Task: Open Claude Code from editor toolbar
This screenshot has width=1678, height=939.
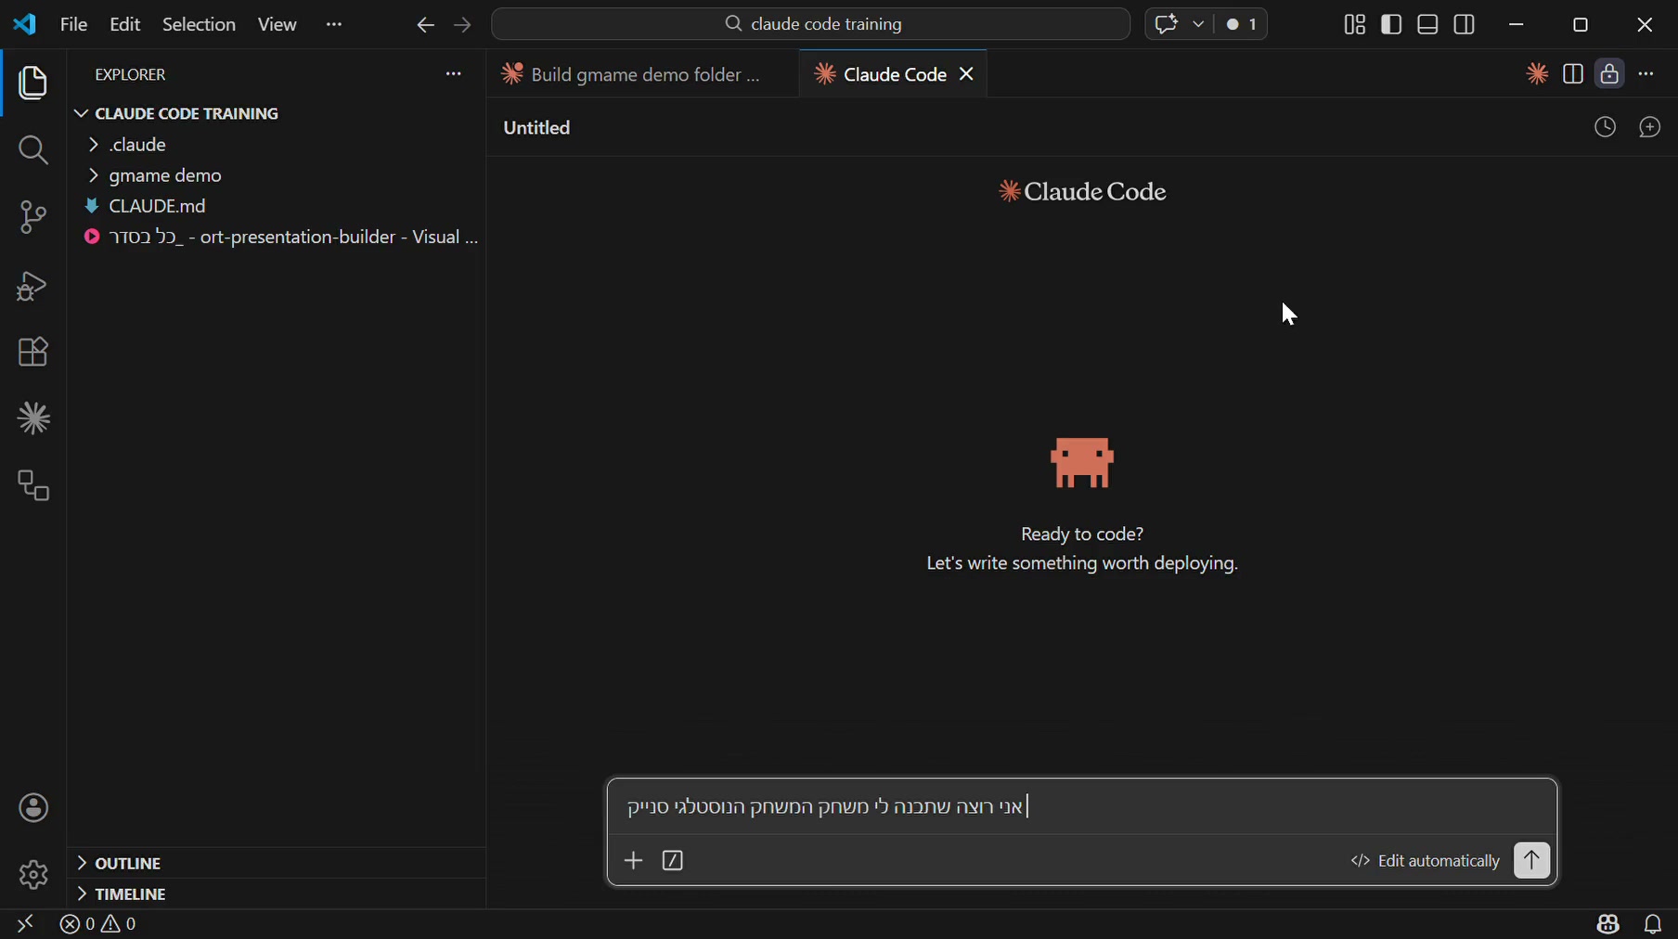Action: tap(1537, 74)
